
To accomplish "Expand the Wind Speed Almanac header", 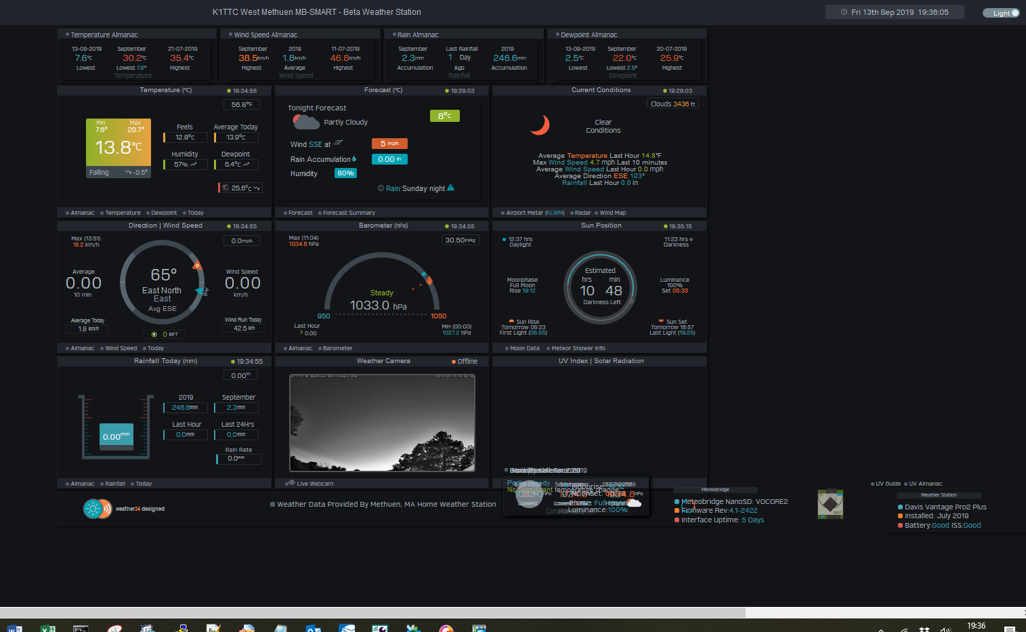I will 265,35.
